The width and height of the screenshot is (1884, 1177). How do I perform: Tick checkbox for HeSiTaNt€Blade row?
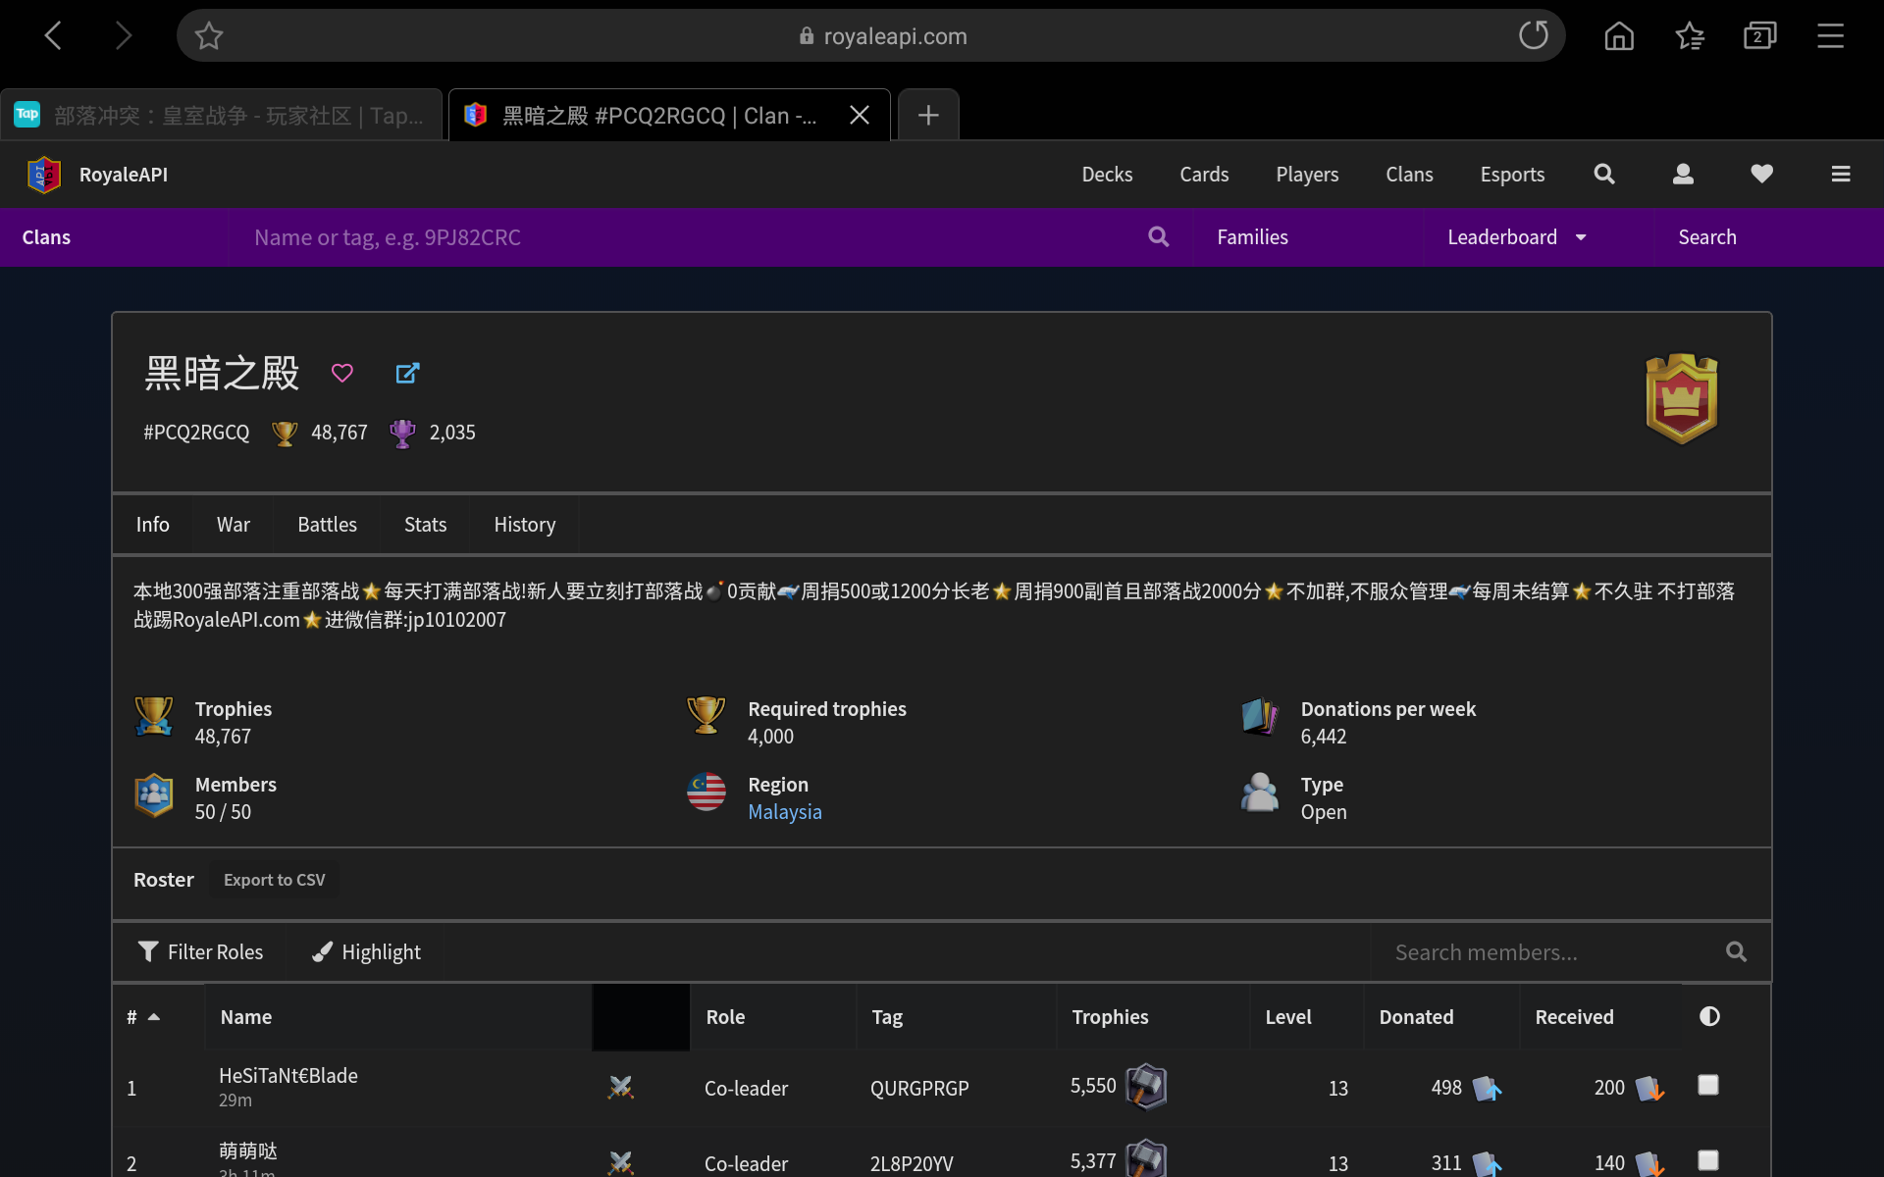pos(1708,1085)
